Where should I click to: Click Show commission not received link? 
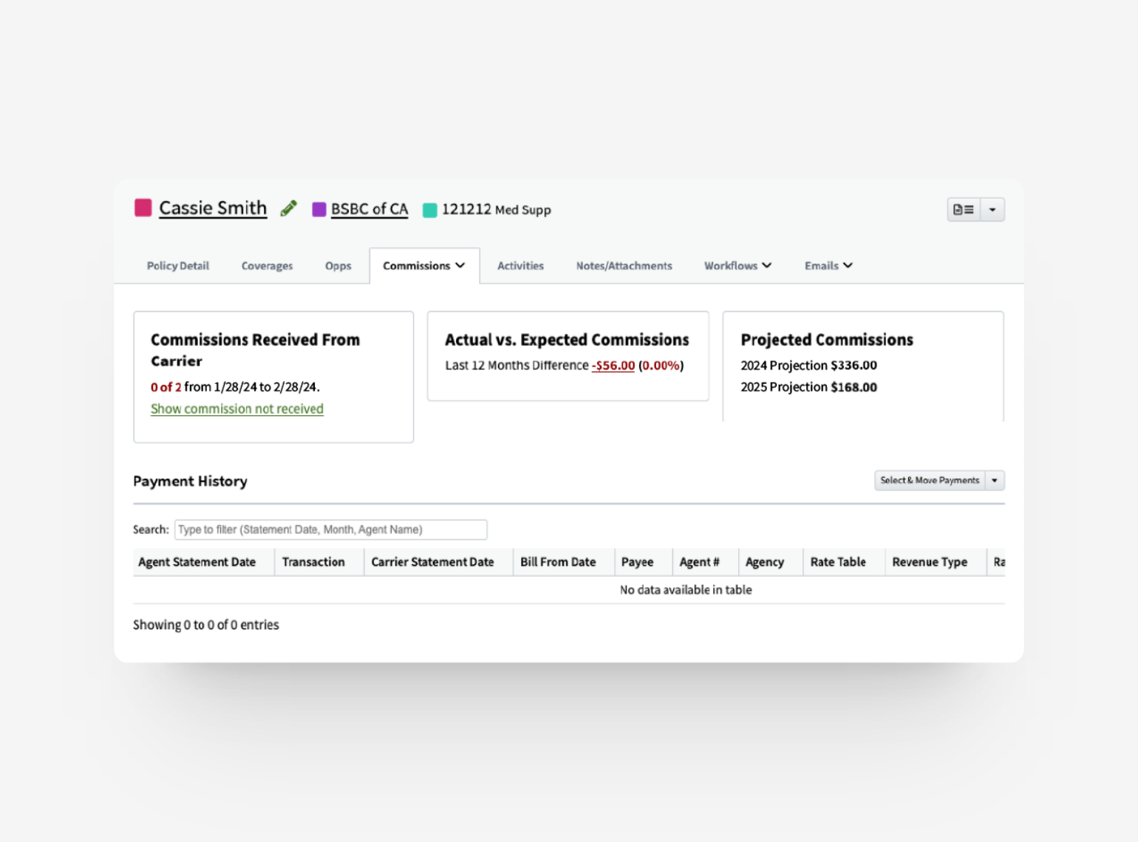tap(237, 409)
